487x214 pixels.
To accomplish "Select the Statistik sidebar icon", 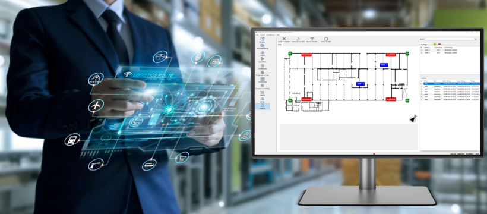I will pos(263,93).
